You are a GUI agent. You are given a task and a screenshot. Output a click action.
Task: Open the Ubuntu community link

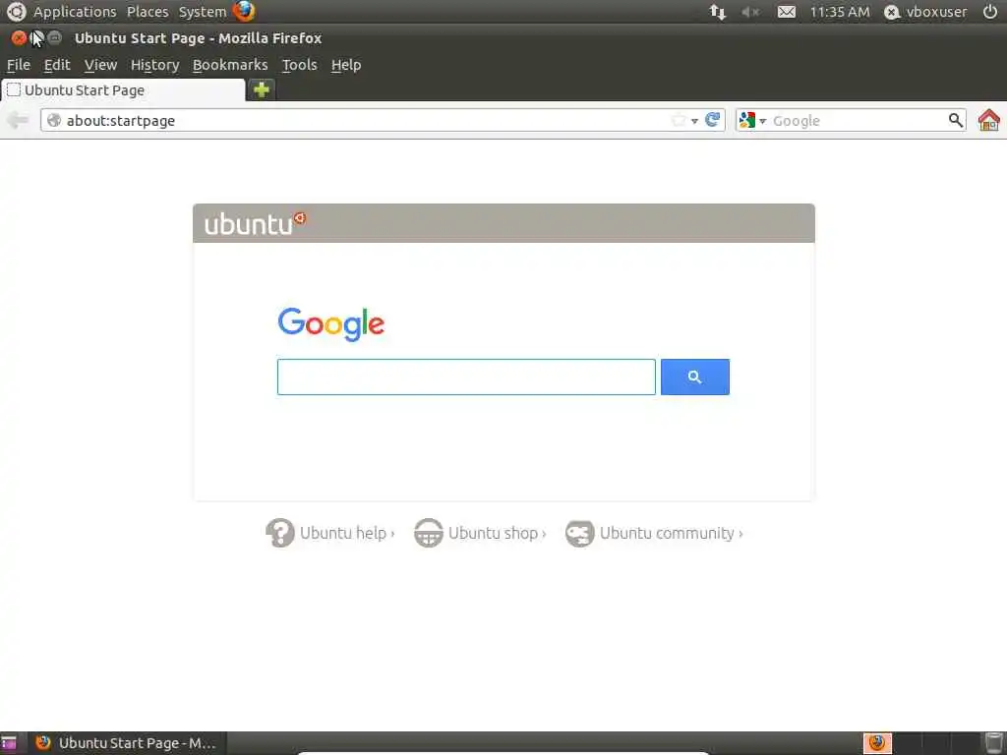coord(671,533)
